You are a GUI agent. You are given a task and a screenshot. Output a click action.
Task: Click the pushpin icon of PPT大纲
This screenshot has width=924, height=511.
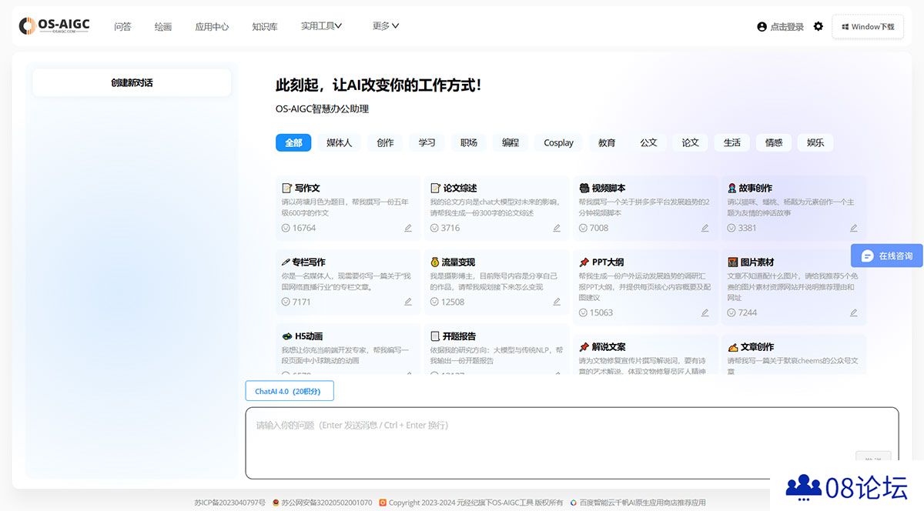[584, 262]
